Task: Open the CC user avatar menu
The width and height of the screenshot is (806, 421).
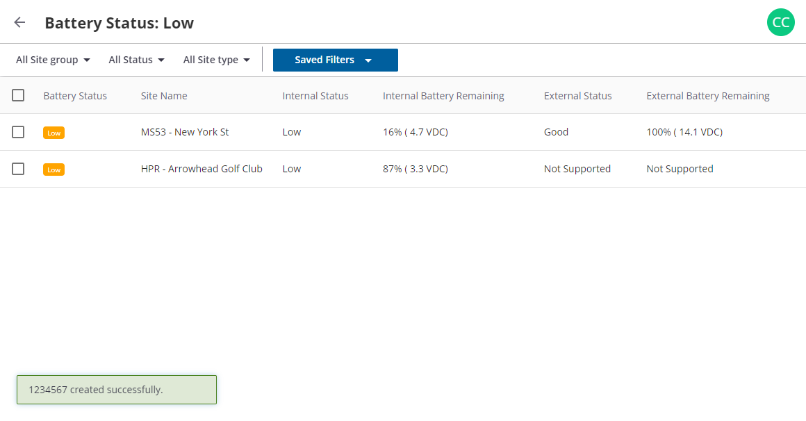Action: [780, 22]
